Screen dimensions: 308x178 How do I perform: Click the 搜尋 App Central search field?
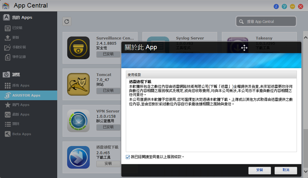[266, 22]
